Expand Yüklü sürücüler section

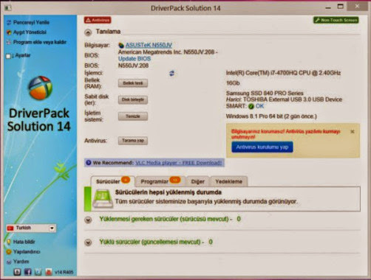pyautogui.click(x=88, y=242)
